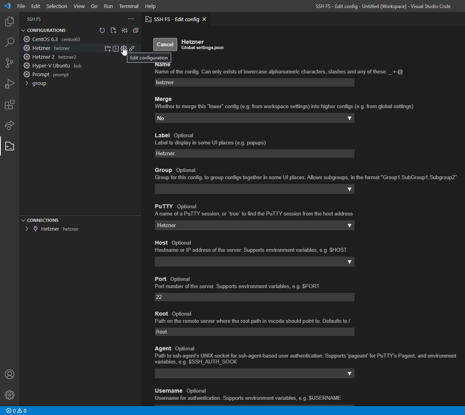The height and width of the screenshot is (415, 465).
Task: Open the Live Share arrow icon view
Action: [x=10, y=125]
